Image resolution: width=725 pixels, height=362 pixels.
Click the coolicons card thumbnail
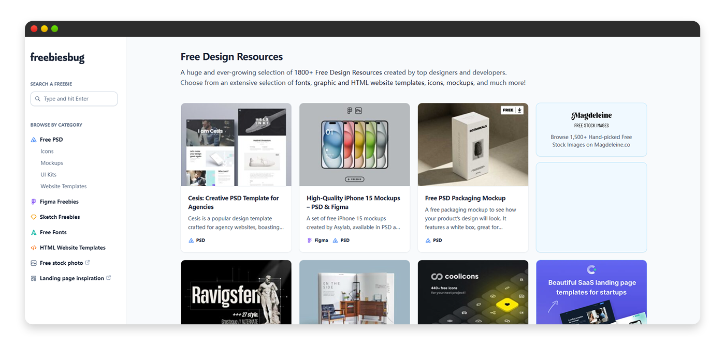[473, 292]
